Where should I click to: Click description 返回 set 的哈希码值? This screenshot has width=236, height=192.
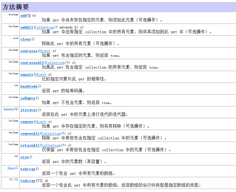pos(63,91)
